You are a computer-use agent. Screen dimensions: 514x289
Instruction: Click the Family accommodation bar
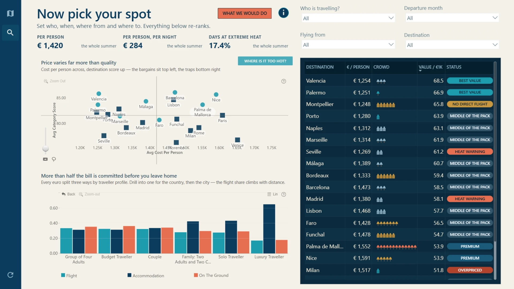tap(193, 237)
